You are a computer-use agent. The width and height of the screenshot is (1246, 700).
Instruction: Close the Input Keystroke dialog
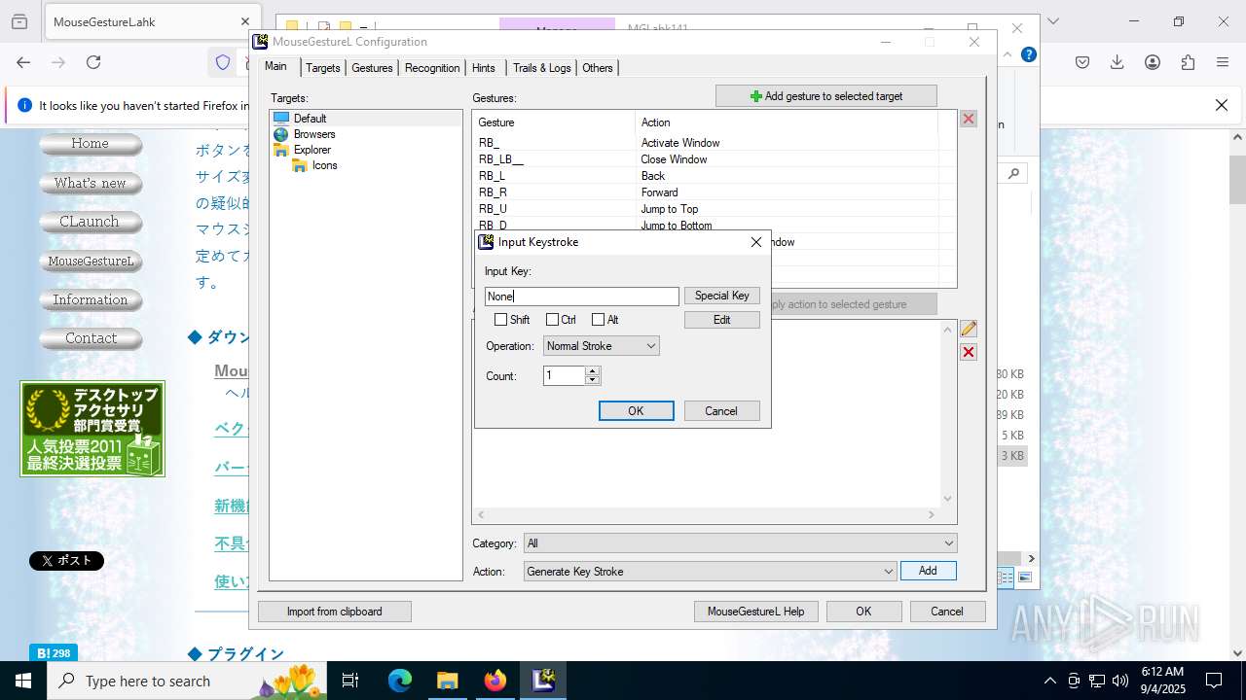755,242
